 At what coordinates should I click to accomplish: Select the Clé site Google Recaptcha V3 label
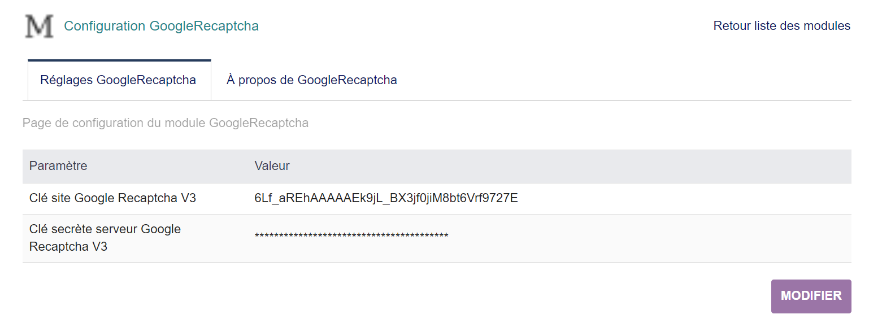112,198
